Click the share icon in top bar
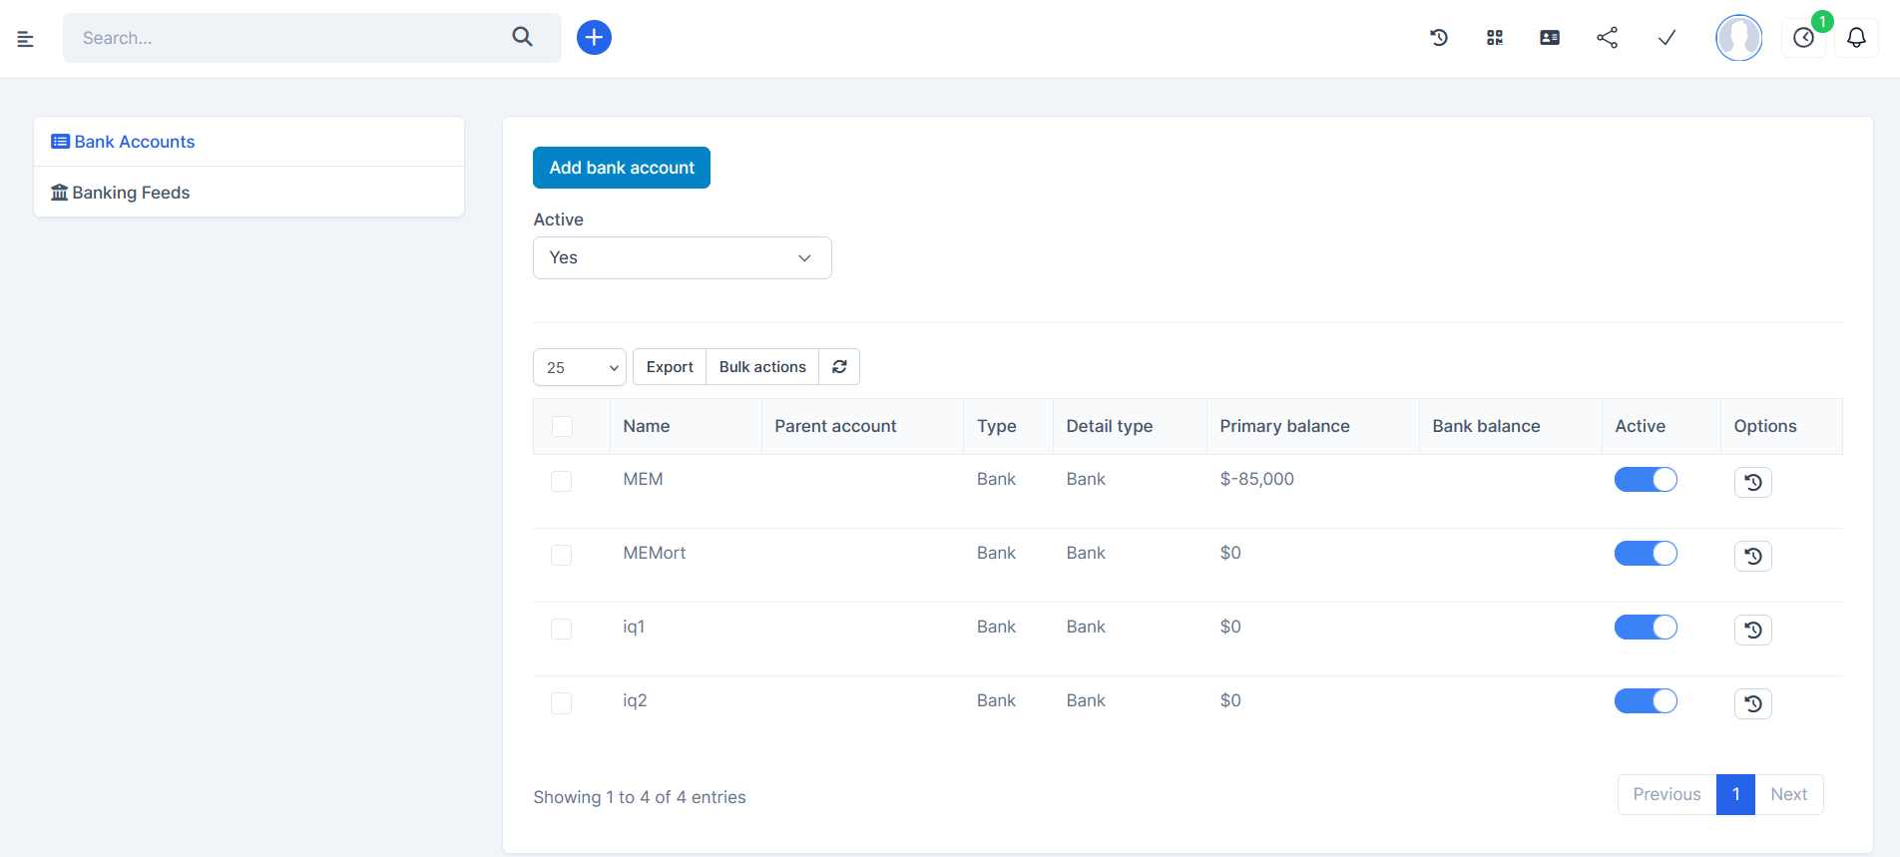Image resolution: width=1900 pixels, height=857 pixels. coord(1607,38)
